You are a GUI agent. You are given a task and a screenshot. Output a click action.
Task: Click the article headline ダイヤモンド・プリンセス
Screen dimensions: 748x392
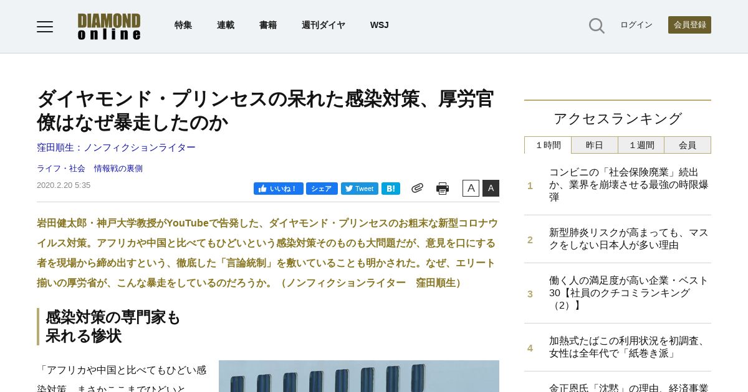(x=266, y=111)
